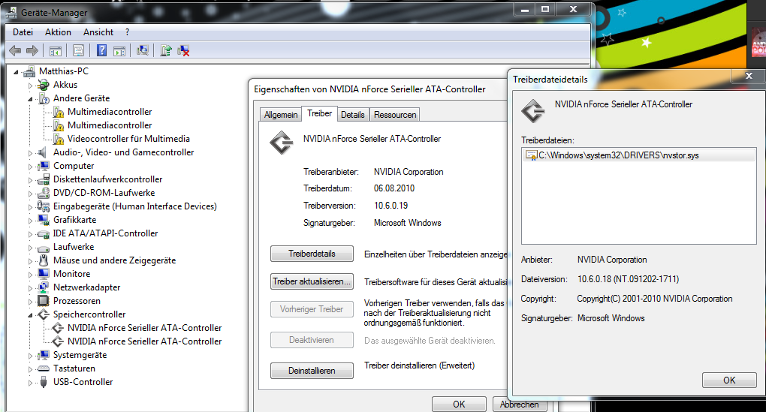
Task: Click the Uninstall device red X toolbar icon
Action: [x=183, y=50]
